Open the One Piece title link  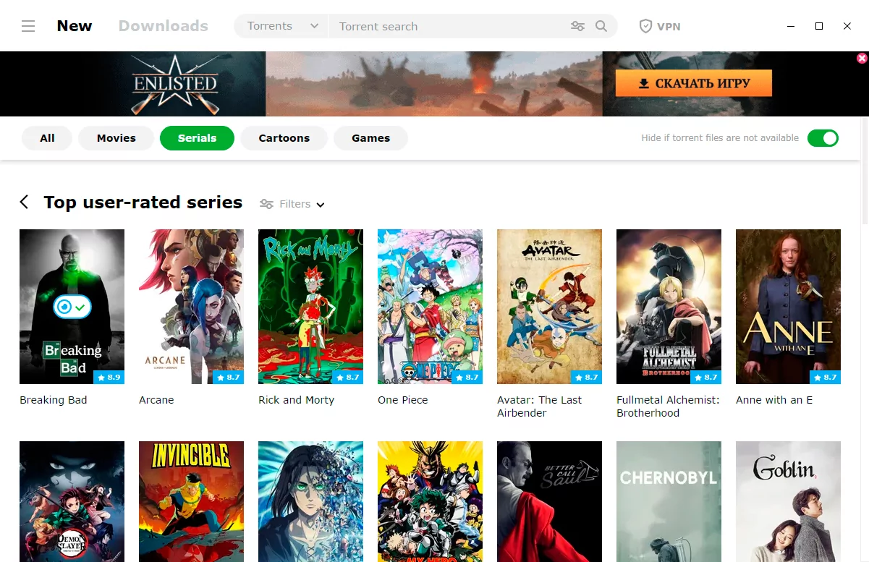403,400
